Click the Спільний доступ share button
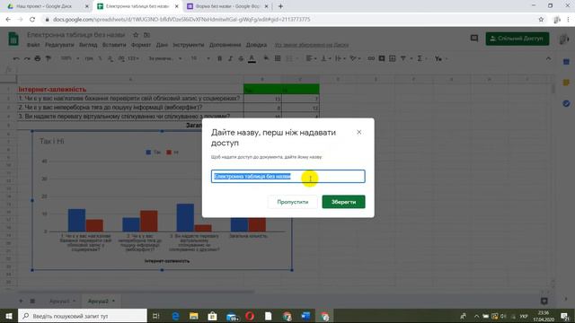Image resolution: width=575 pixels, height=323 pixels. (x=517, y=39)
